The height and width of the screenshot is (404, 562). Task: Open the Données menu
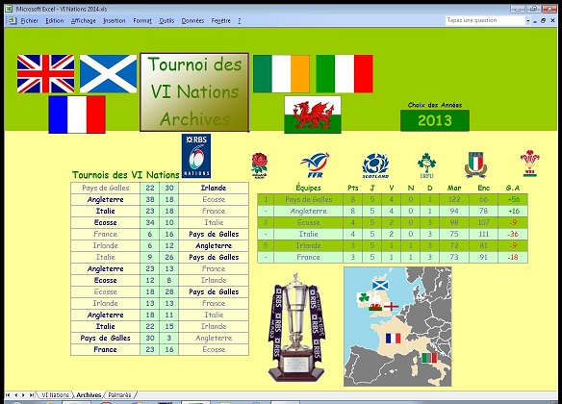pos(192,21)
